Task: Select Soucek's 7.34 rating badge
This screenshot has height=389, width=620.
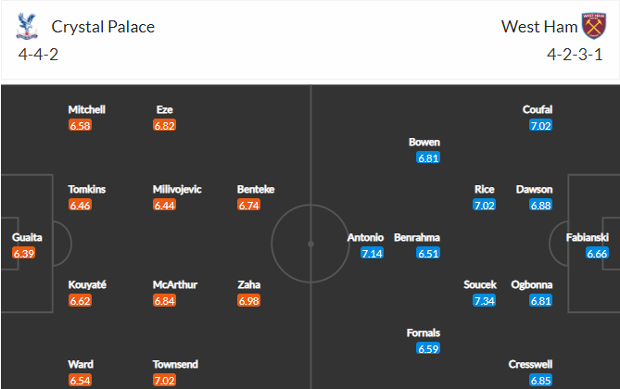Action: click(x=485, y=301)
